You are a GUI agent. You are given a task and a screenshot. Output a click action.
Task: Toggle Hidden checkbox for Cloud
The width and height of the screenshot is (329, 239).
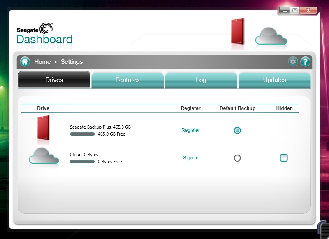coord(284,158)
